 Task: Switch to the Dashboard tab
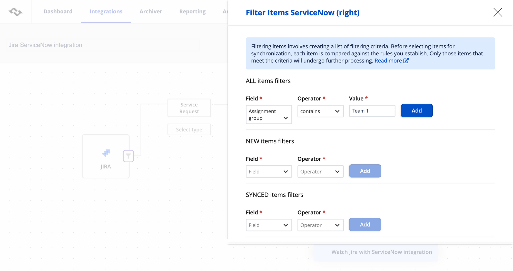tap(58, 11)
